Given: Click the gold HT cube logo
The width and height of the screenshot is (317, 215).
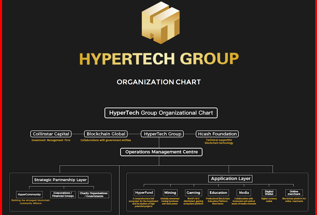Looking at the screenshot, I should pos(160,23).
